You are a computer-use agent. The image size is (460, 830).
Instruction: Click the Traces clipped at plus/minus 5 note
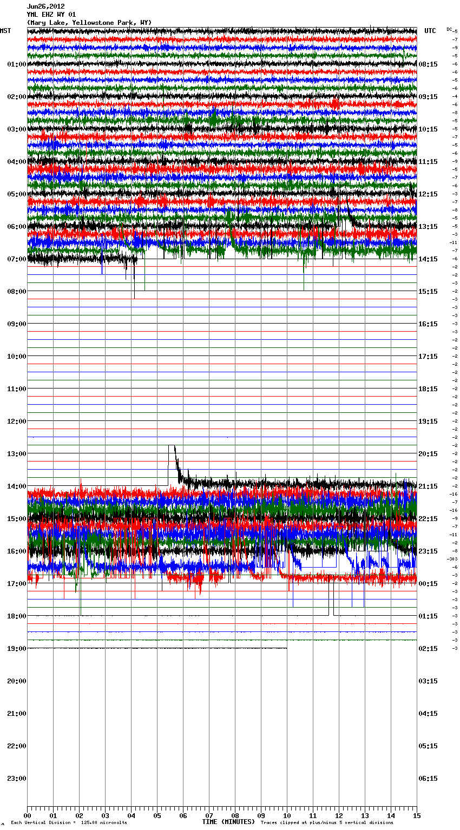(x=327, y=823)
